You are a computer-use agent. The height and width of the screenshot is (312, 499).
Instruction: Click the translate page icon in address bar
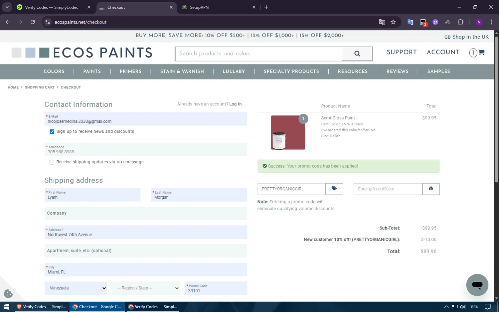[382, 22]
